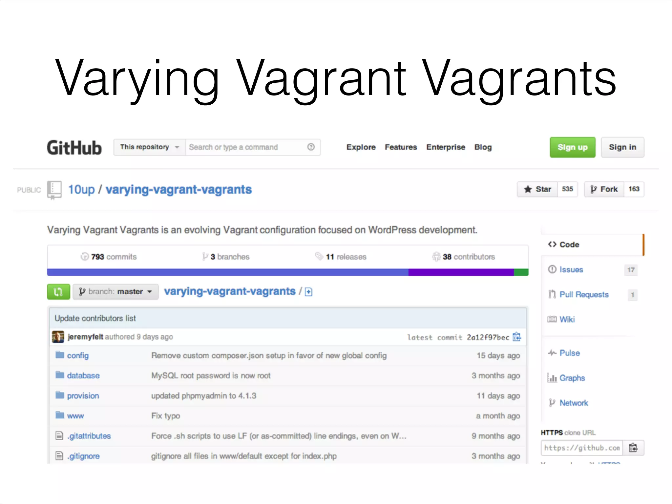Image resolution: width=672 pixels, height=504 pixels.
Task: Open the Explore menu item
Action: coord(361,147)
